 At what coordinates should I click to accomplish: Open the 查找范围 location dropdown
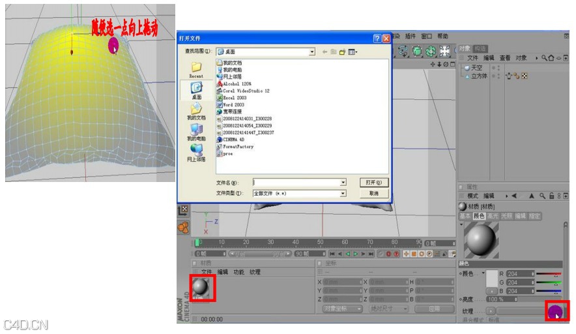click(312, 52)
